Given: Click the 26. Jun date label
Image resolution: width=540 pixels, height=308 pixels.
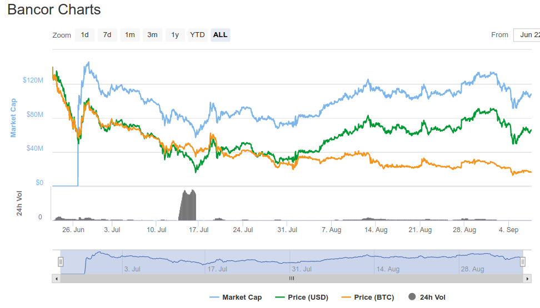Looking at the screenshot, I should (73, 230).
